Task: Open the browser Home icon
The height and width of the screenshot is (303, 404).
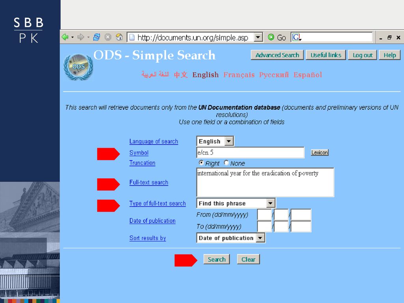Action: [x=119, y=37]
